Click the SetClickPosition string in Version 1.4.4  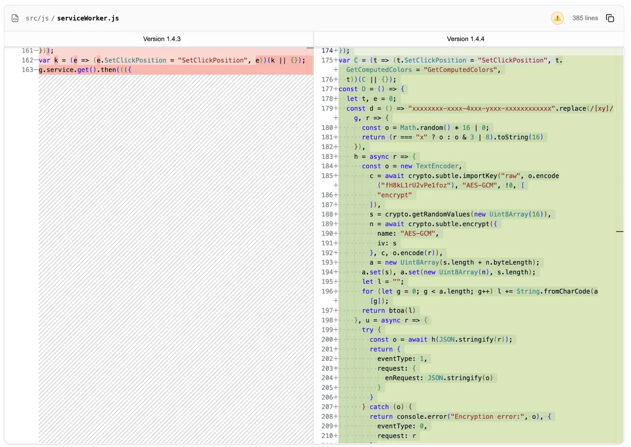coord(512,60)
